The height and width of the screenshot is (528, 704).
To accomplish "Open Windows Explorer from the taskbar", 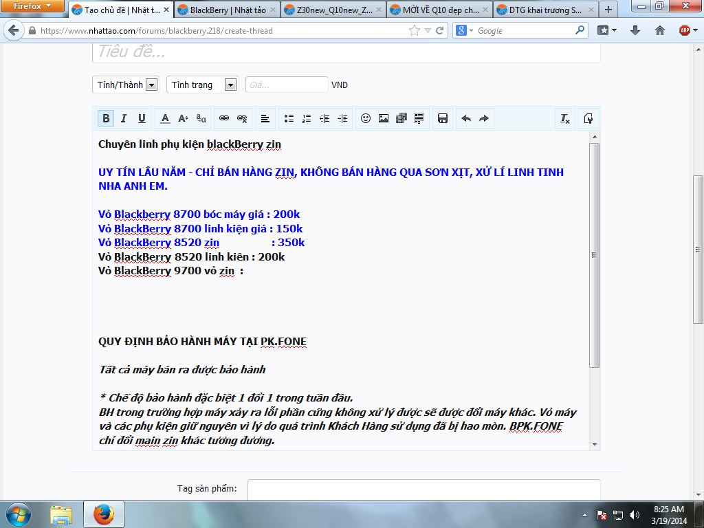I will coord(61,514).
